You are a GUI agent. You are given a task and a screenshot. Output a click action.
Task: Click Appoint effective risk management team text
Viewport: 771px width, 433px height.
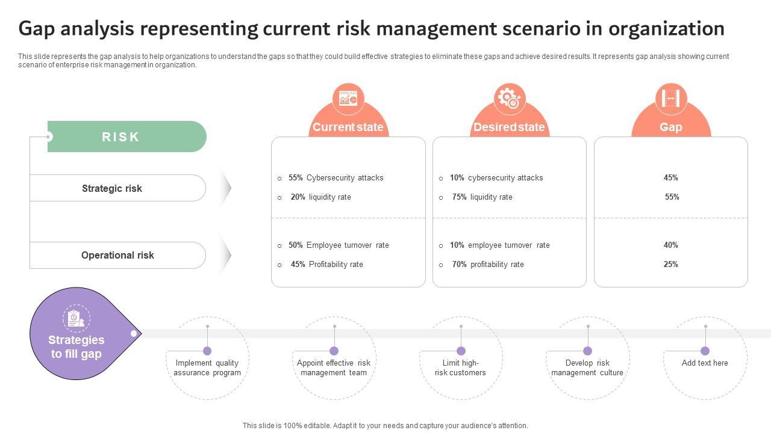tap(334, 367)
